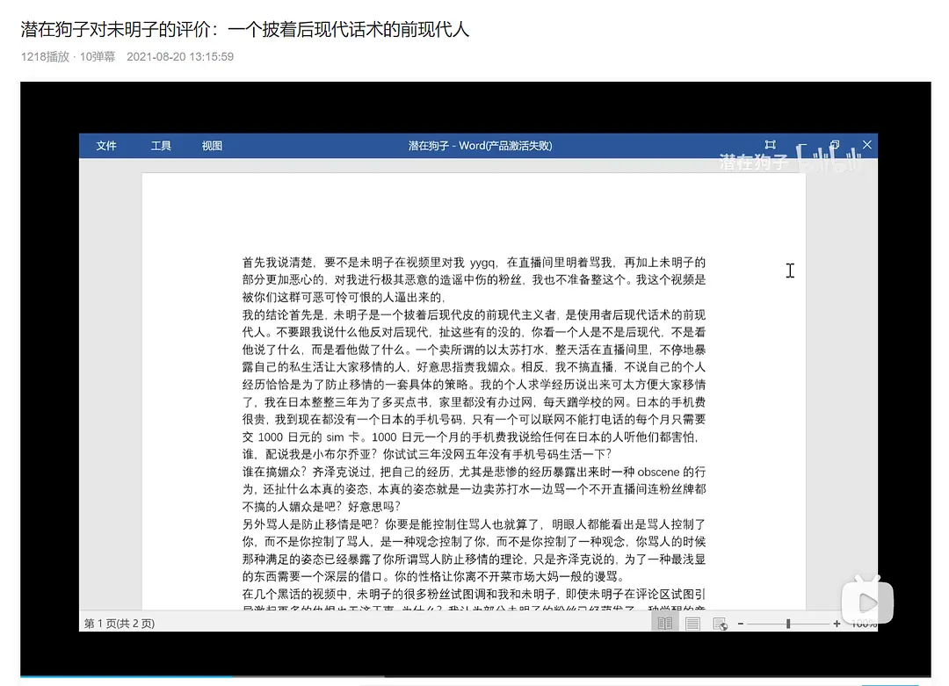Click the restore down window icon
Viewport: 949px width, 686px height.
[x=834, y=145]
